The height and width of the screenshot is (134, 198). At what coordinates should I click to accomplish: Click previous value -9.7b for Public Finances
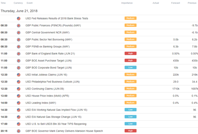tap(195, 26)
